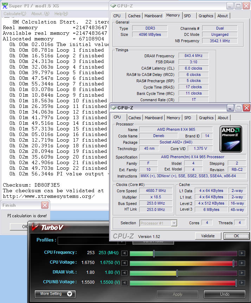
Task: Open About tab in front CPU-Z
Action: [x=223, y=118]
